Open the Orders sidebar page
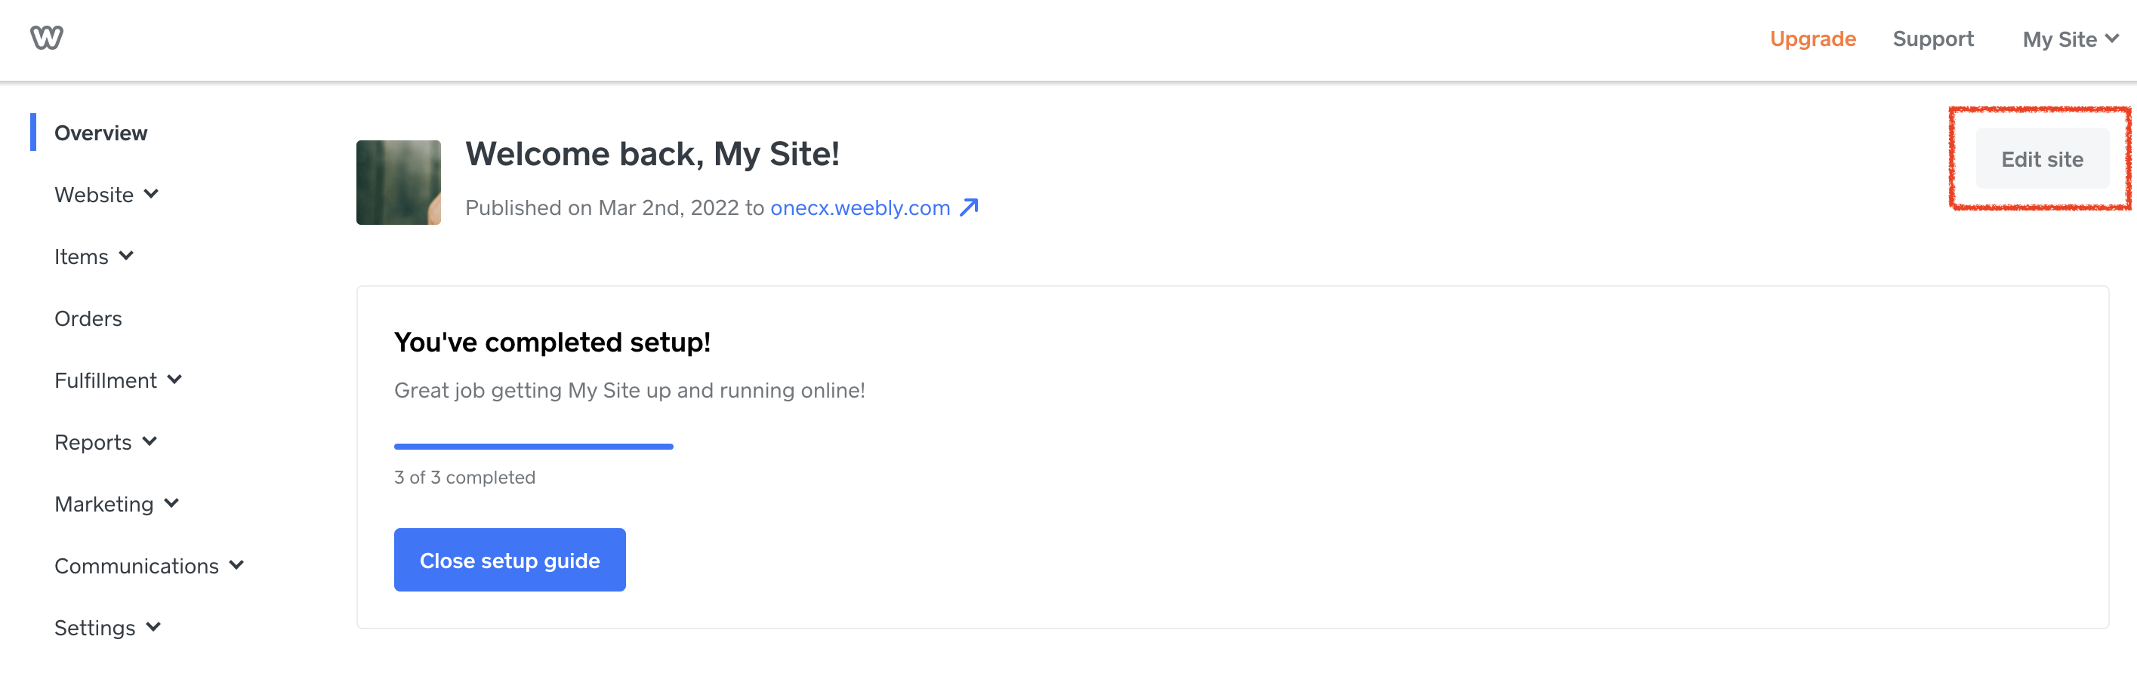This screenshot has height=673, width=2137. 88,318
